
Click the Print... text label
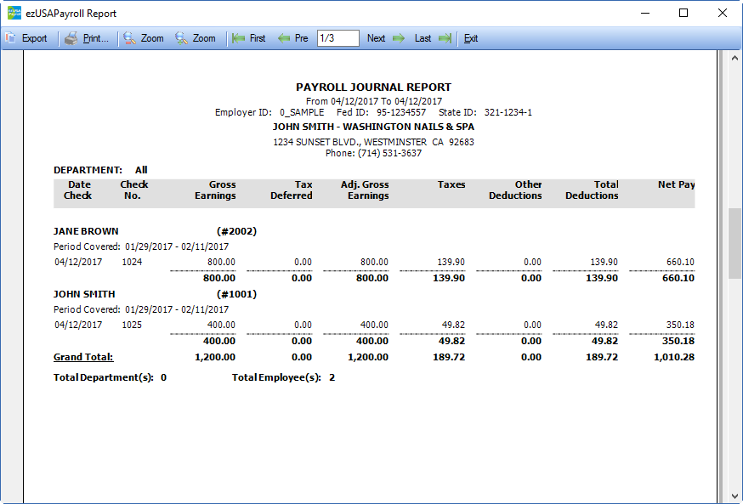point(96,38)
